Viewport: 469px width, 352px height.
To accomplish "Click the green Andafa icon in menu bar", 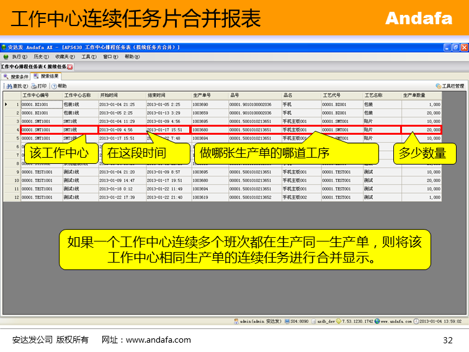I will (x=6, y=56).
